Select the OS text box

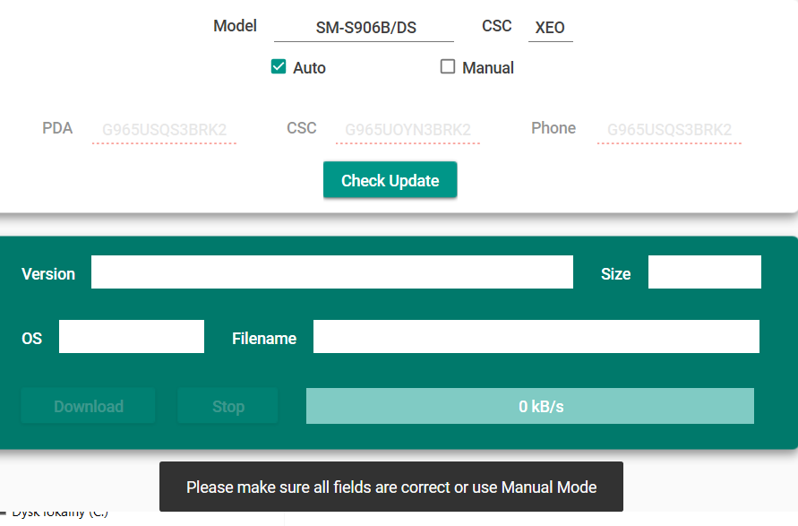(132, 337)
